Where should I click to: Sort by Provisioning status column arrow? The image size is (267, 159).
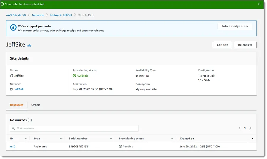[172, 139]
